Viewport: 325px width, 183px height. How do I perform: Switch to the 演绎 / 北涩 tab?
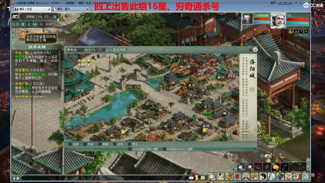[32, 9]
